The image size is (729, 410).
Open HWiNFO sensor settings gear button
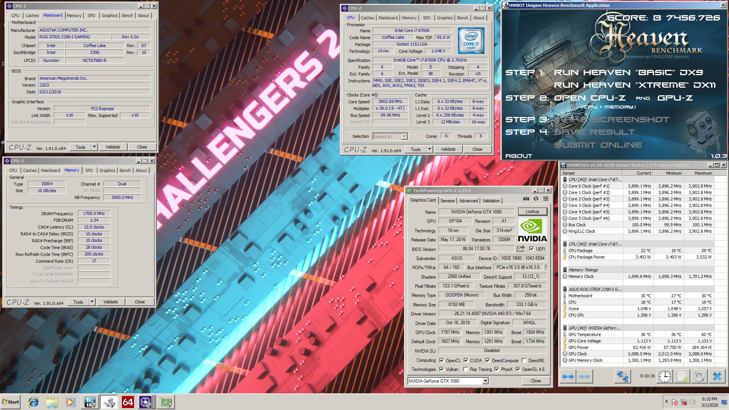pos(699,377)
